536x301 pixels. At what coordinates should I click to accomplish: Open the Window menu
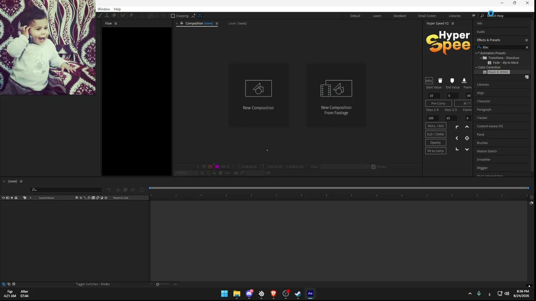[x=104, y=9]
